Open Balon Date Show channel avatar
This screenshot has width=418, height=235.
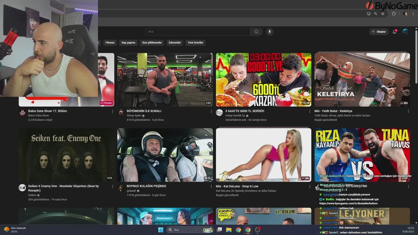22,113
